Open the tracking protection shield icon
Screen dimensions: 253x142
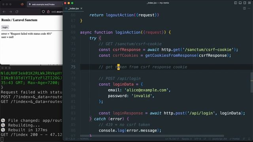click(x=43, y=12)
